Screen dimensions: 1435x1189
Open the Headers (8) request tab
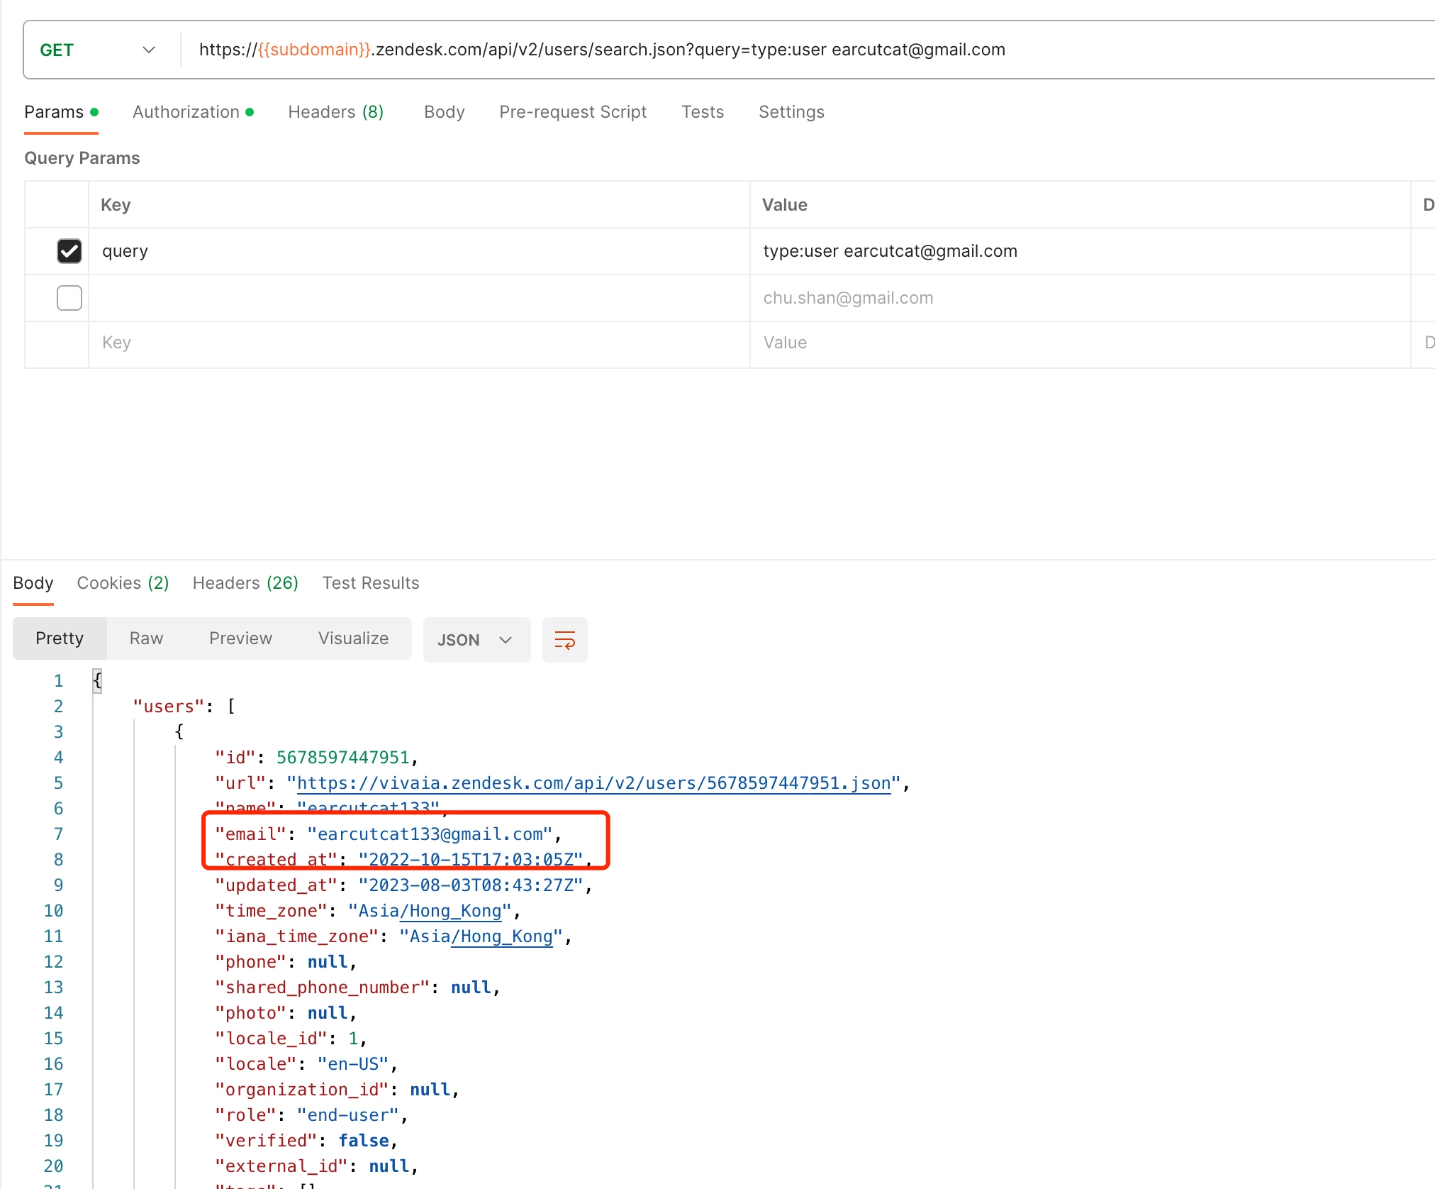[x=335, y=112]
